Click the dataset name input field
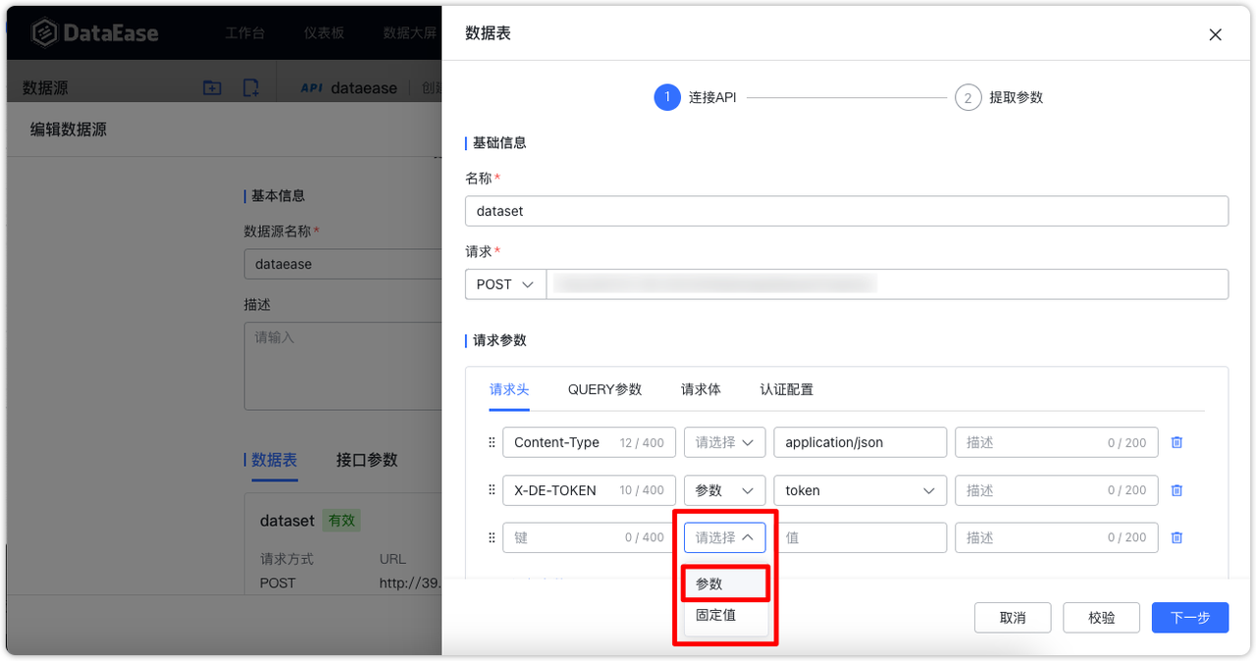 [x=847, y=210]
